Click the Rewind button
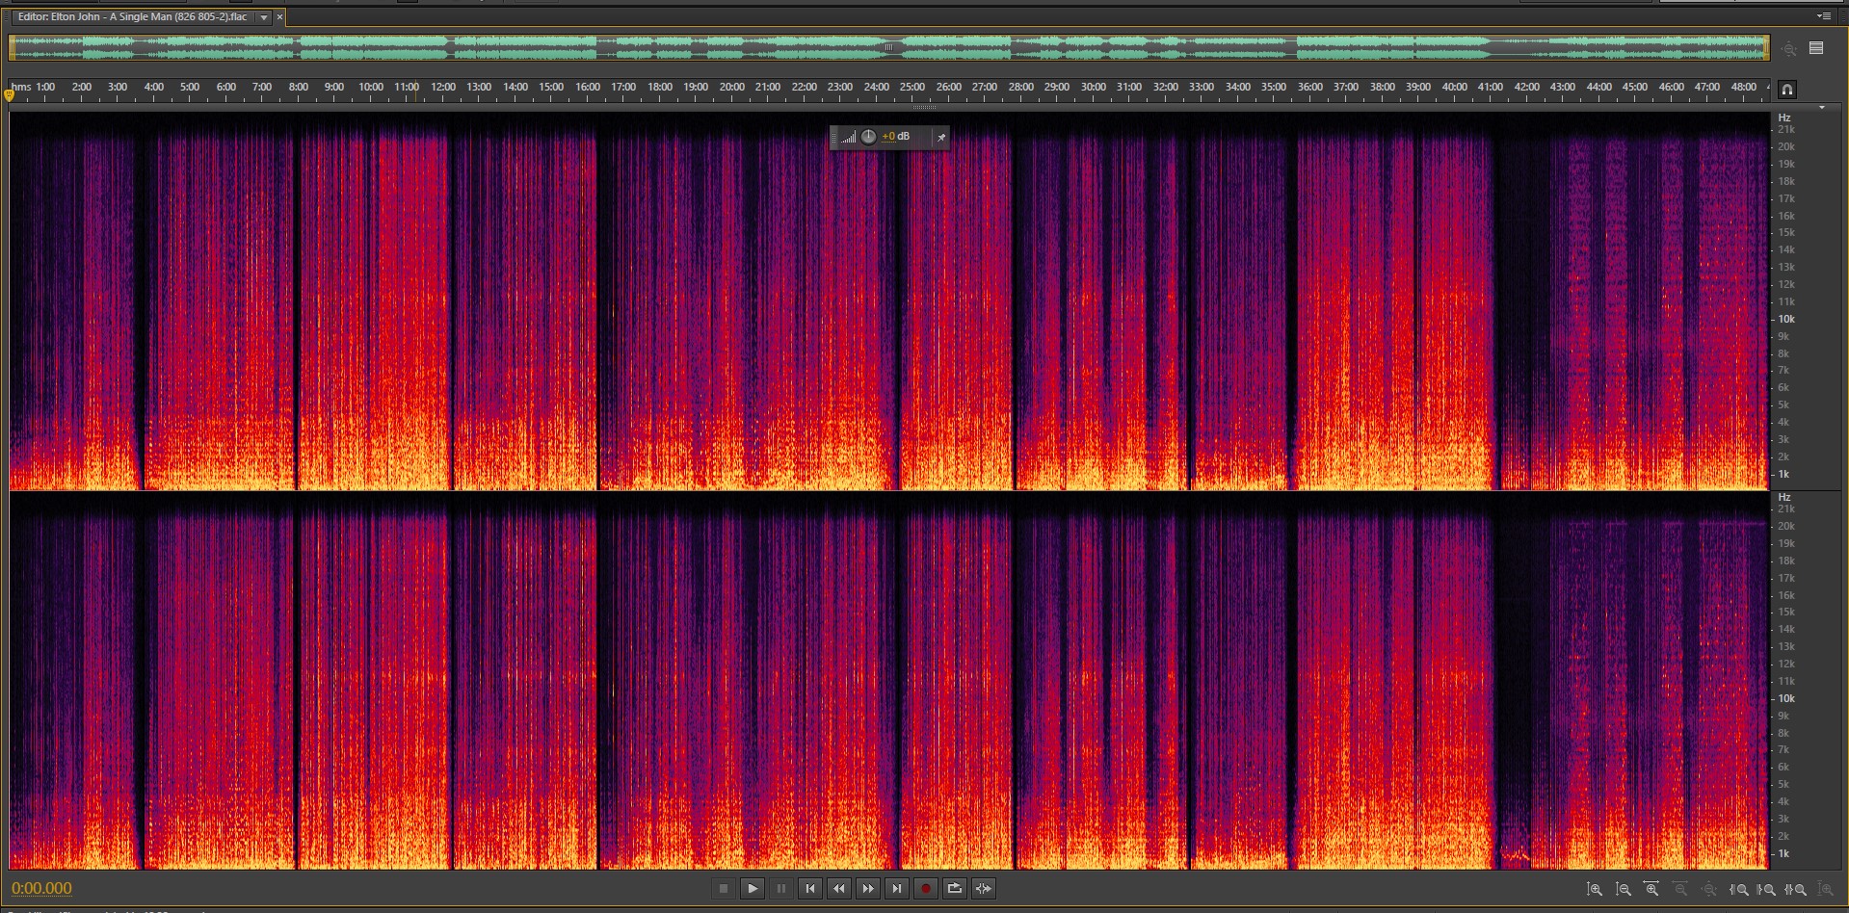 tap(838, 889)
